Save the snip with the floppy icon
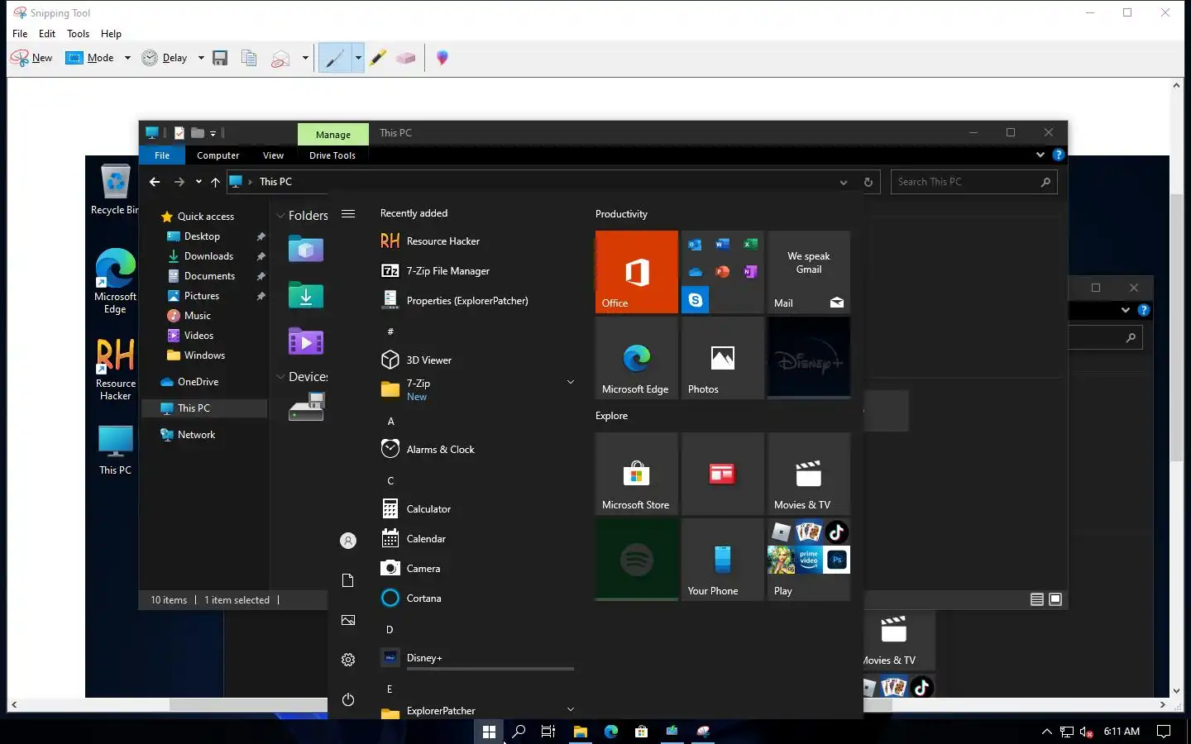 (x=220, y=58)
